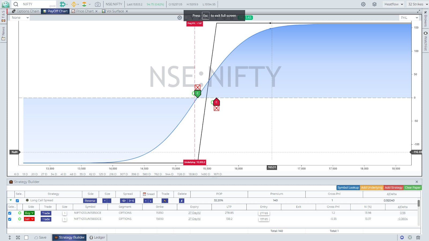Switch to the Price Chart tab

point(83,11)
